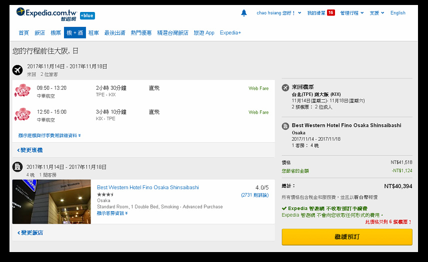Switch language to English

click(397, 13)
